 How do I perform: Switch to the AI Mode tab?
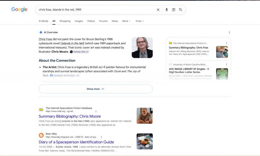44,21
